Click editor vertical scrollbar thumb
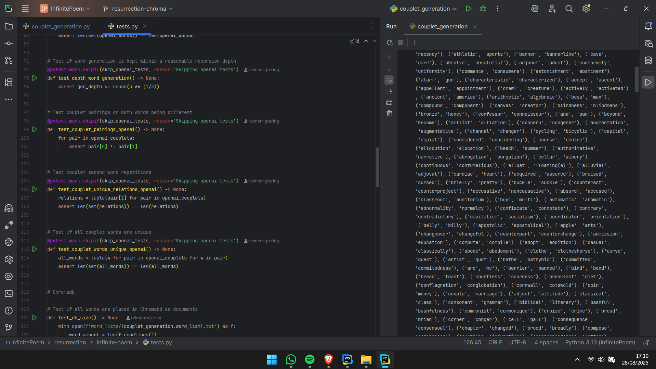Viewport: 656px width, 369px height. pos(378,167)
